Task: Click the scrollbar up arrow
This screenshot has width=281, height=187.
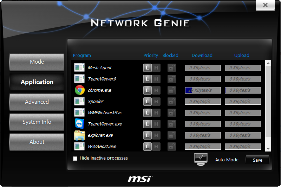Action: coord(268,63)
